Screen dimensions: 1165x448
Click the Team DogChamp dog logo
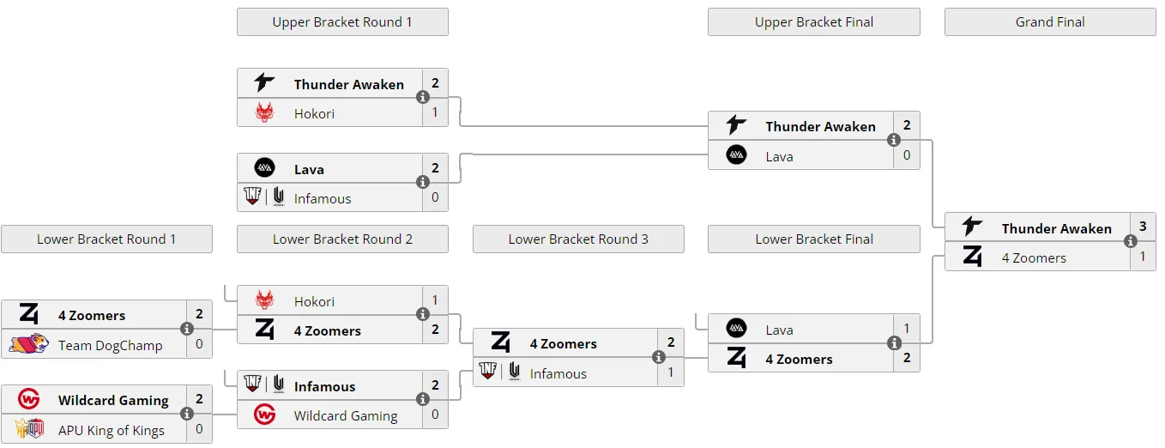point(28,344)
